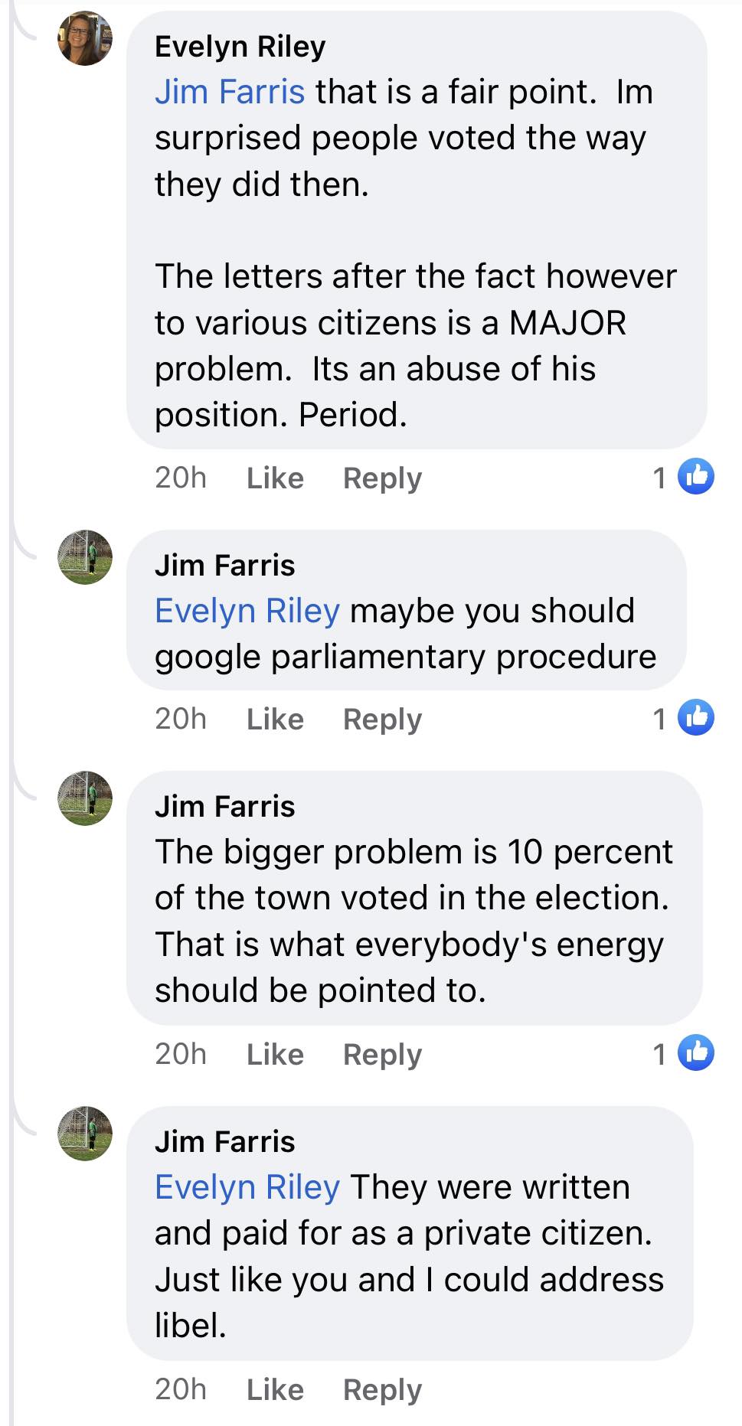
Task: Like the 10 percent voted comment
Action: (x=275, y=1055)
